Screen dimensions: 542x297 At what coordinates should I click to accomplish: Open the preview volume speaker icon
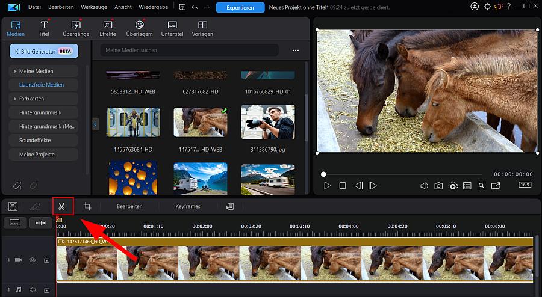tap(424, 186)
